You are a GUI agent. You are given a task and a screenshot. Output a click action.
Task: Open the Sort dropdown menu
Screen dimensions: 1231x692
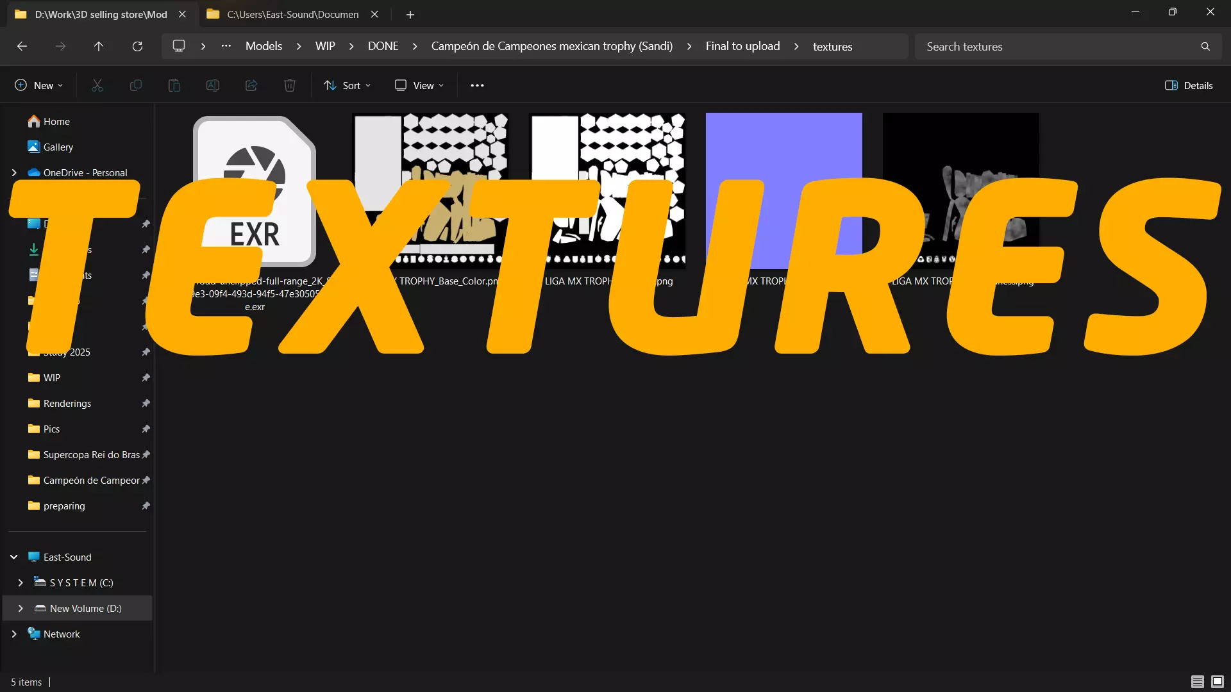(347, 85)
